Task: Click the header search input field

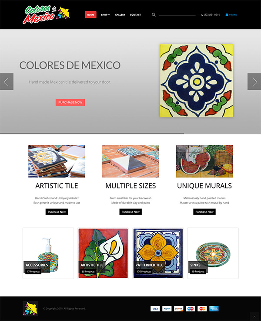Action: pos(177,14)
